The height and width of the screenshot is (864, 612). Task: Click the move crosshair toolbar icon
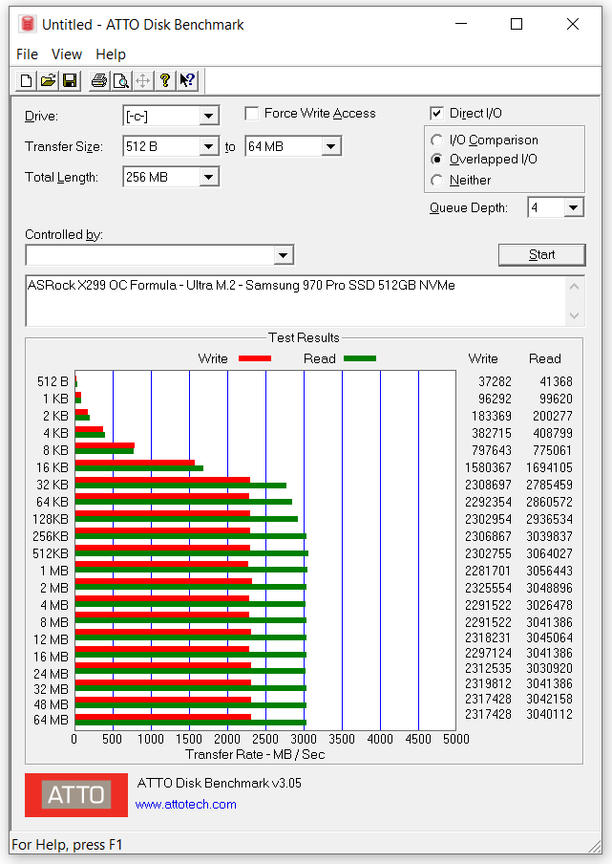point(143,81)
